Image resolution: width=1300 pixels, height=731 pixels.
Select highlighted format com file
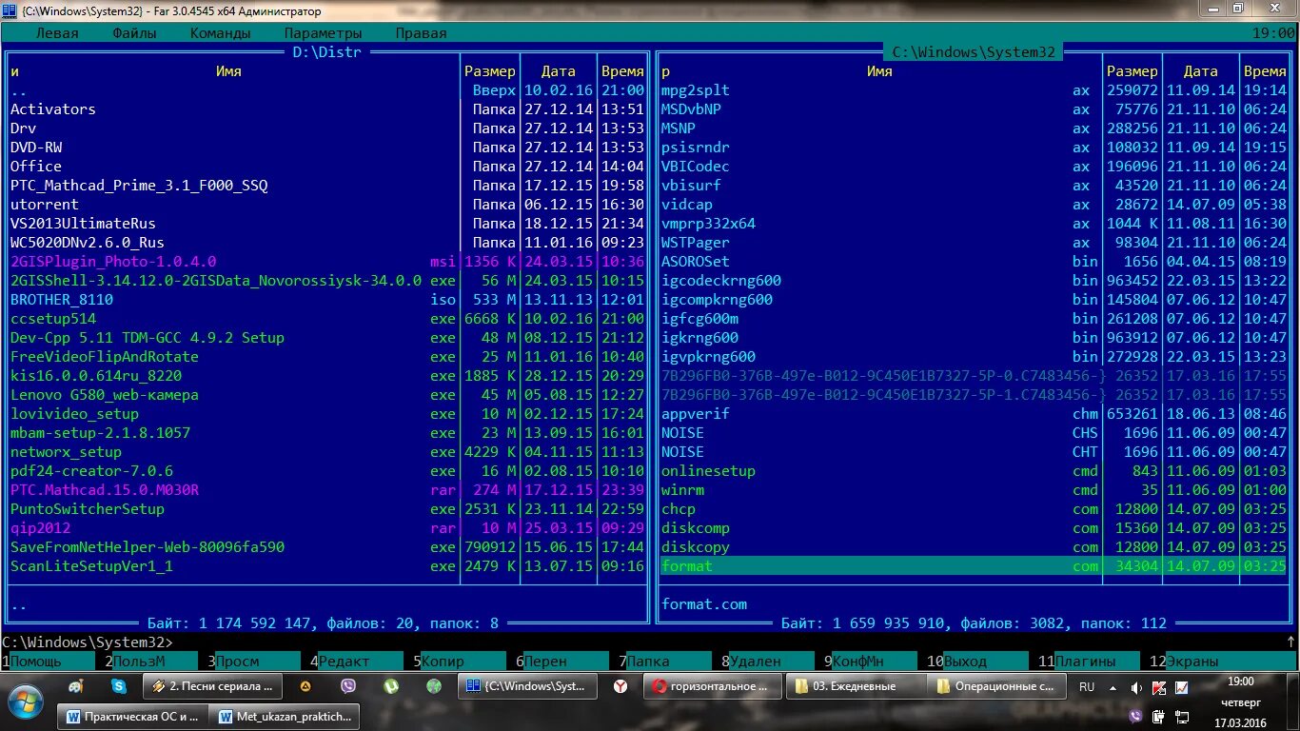(975, 566)
